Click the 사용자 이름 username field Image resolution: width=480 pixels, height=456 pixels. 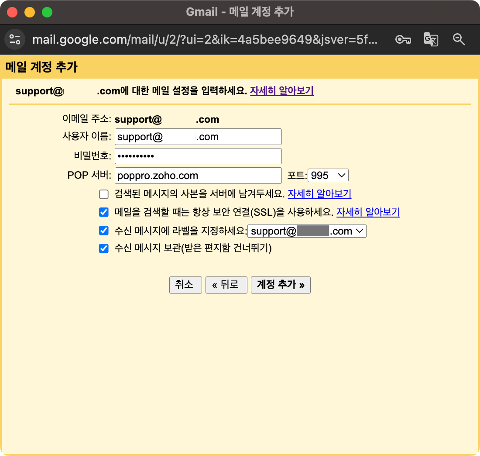point(198,137)
